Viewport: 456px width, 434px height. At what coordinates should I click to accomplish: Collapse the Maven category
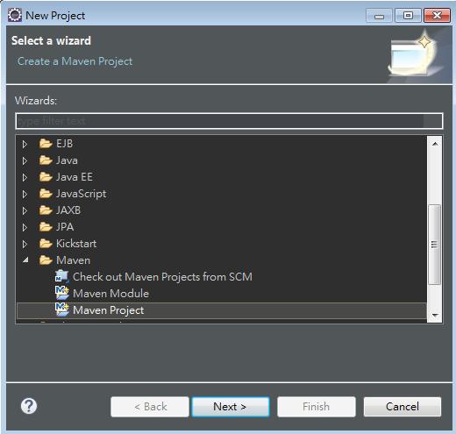point(25,260)
